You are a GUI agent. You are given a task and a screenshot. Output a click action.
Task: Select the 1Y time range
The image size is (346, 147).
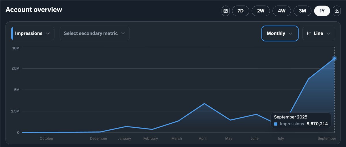[x=322, y=11]
